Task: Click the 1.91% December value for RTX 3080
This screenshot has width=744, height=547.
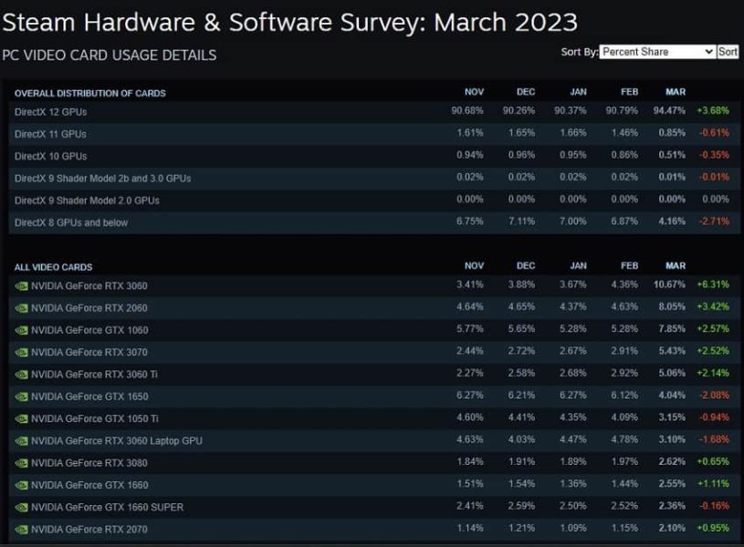Action: (x=521, y=461)
